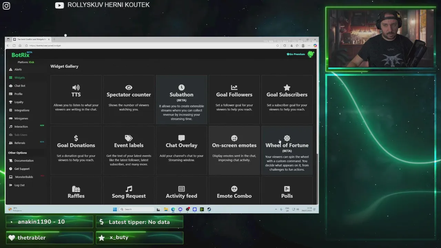Open the Spectator counter card title
The image size is (441, 248).
click(x=129, y=95)
